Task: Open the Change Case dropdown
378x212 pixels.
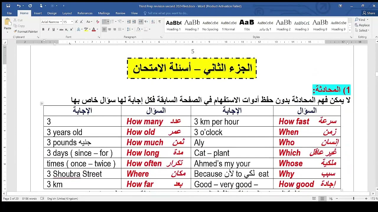Action: point(89,22)
